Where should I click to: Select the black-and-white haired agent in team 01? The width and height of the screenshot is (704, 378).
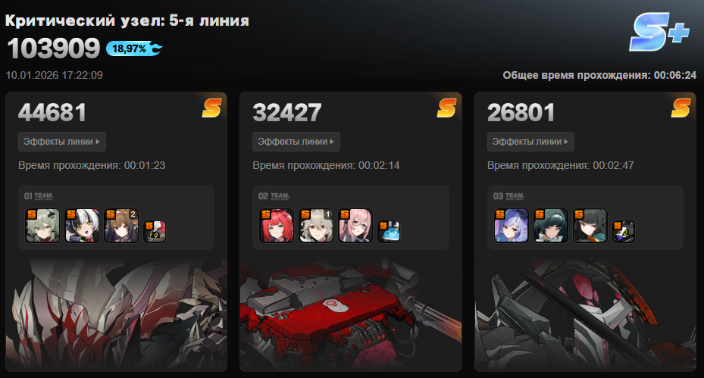(x=82, y=226)
